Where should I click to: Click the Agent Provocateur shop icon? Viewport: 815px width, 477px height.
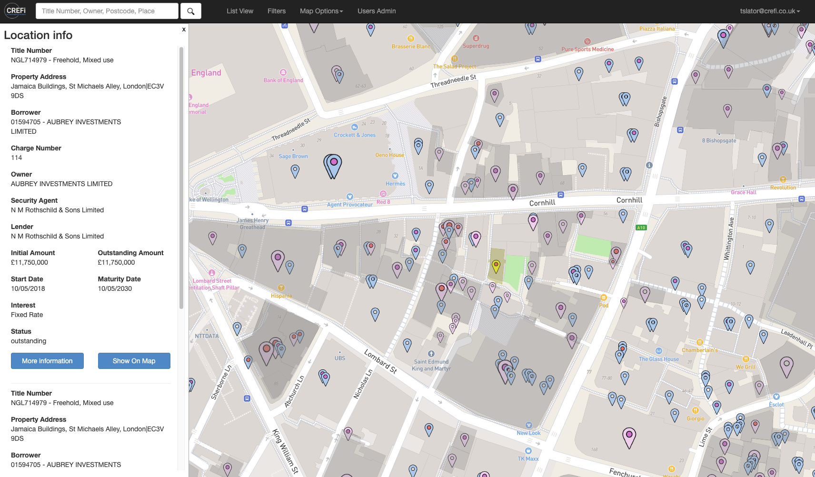[350, 197]
